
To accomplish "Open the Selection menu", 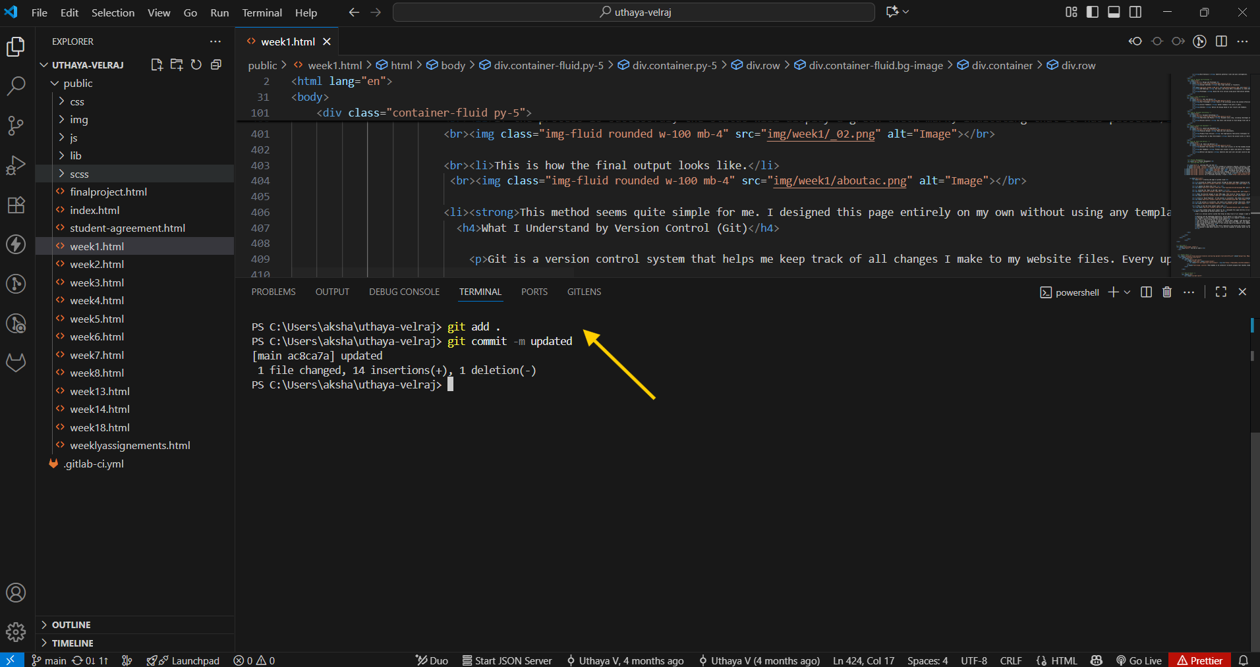I will (113, 13).
